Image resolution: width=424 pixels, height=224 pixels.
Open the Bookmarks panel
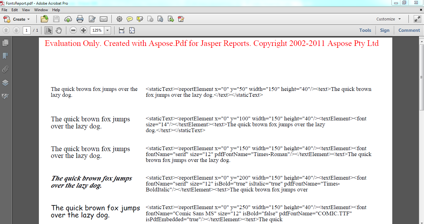point(5,56)
